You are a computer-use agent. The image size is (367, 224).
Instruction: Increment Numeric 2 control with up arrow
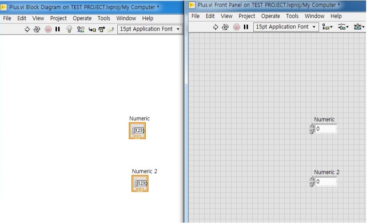coord(311,179)
